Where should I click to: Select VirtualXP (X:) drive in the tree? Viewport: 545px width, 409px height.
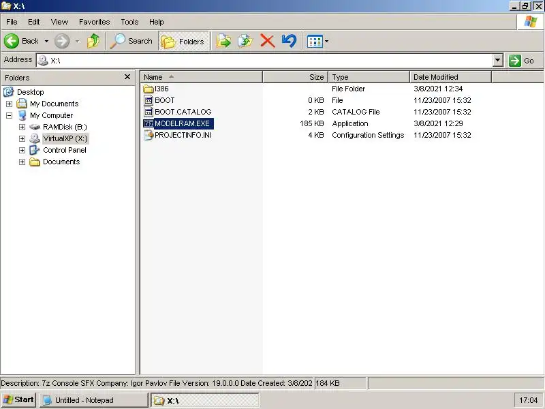tap(65, 138)
